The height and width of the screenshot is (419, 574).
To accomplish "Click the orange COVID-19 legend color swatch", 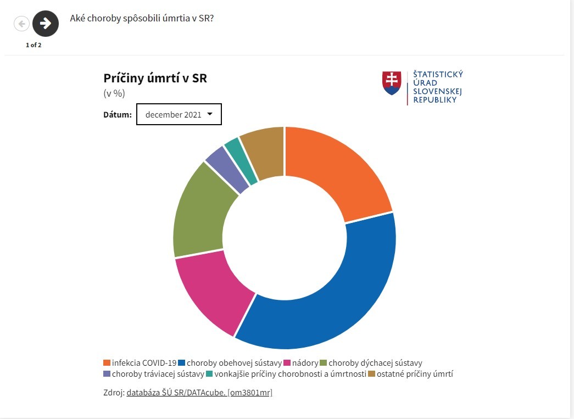I will 107,363.
